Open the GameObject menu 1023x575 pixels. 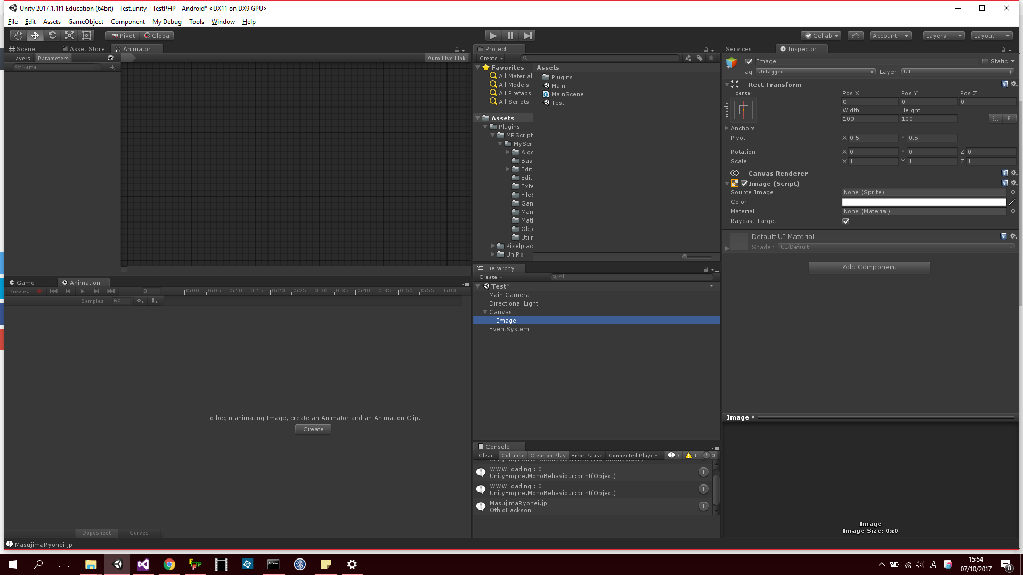coord(85,22)
